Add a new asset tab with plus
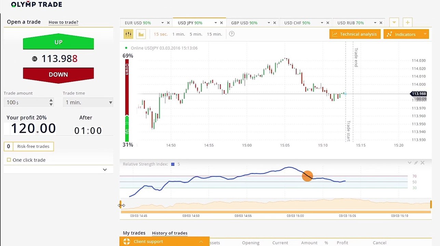 [408, 23]
